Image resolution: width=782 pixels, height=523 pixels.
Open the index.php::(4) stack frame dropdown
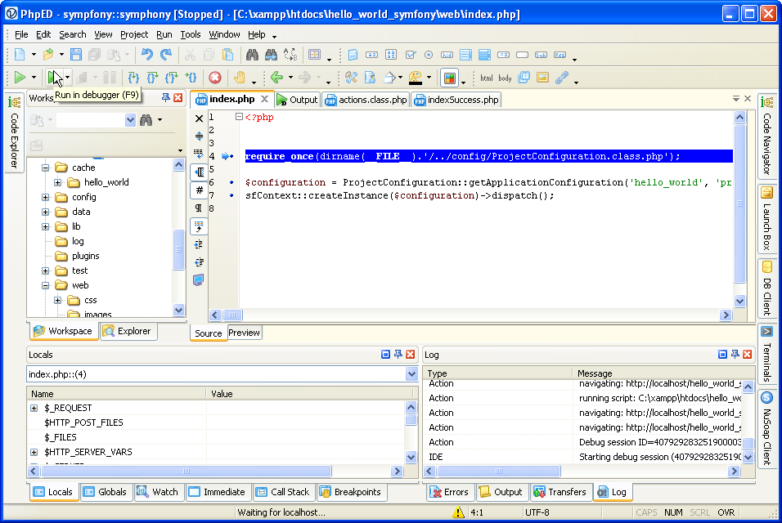[x=411, y=374]
